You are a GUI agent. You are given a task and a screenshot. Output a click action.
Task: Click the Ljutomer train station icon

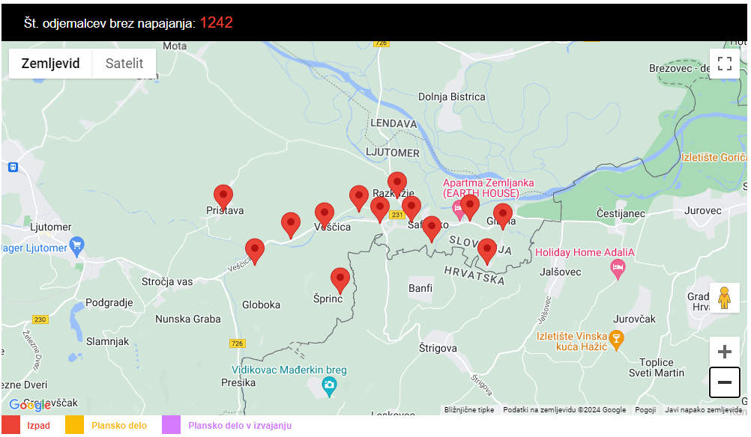click(x=13, y=168)
